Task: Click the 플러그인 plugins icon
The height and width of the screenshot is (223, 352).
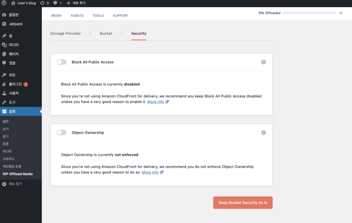Action: tap(4, 84)
